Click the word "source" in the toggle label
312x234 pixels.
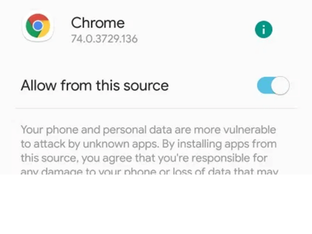[x=146, y=86]
